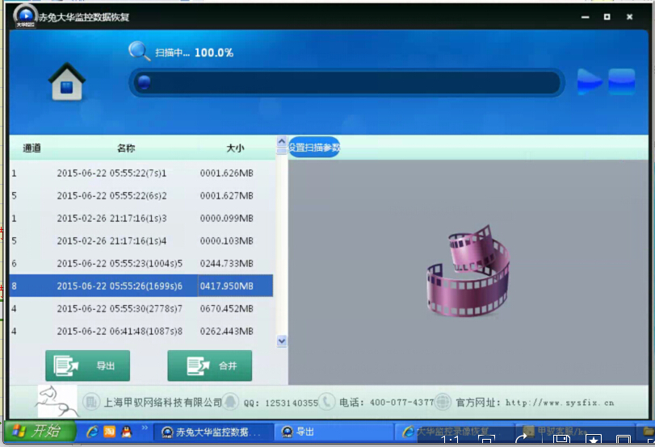Open the Taobao quick launch icon
Viewport: 655px width, 447px height.
pos(110,432)
